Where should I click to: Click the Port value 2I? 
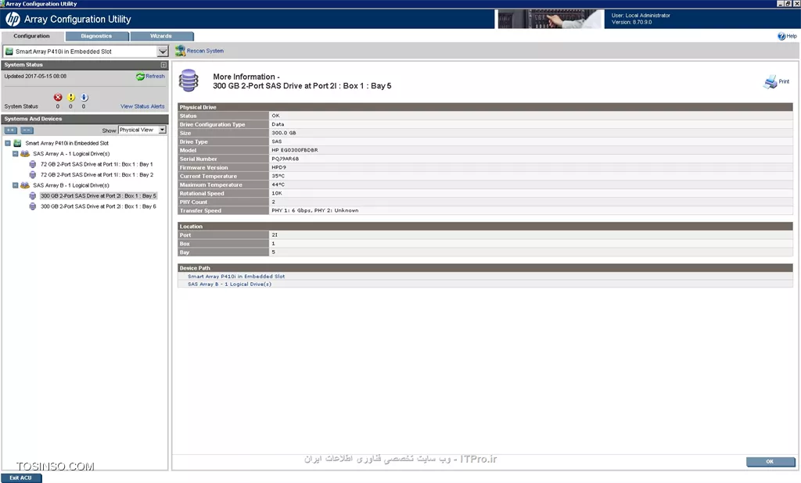(275, 235)
